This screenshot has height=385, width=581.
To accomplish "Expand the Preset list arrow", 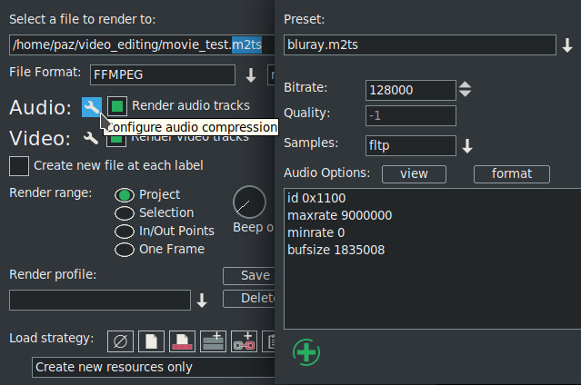I will click(x=566, y=44).
